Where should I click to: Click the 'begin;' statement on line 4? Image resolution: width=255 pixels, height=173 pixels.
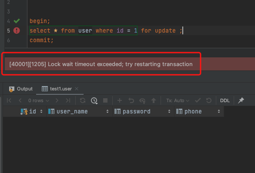pyautogui.click(x=40, y=21)
